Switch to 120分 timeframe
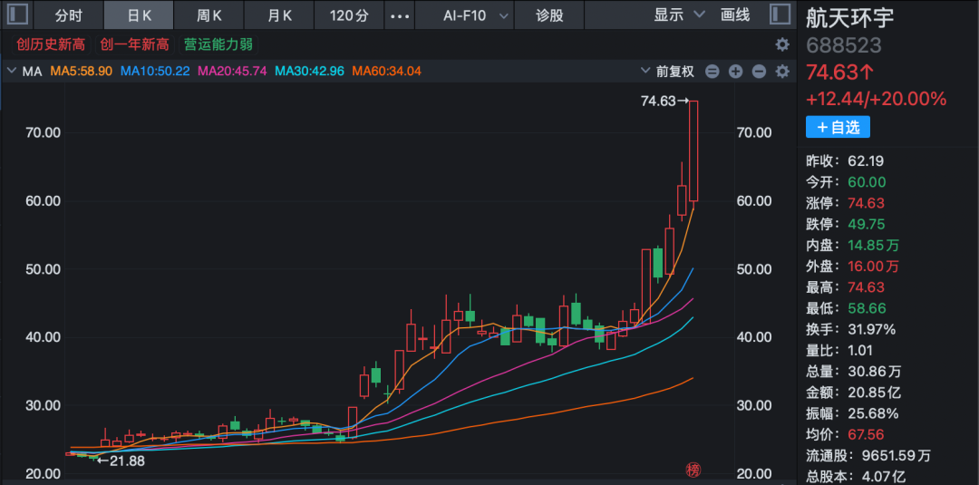The width and height of the screenshot is (979, 485). click(x=349, y=15)
